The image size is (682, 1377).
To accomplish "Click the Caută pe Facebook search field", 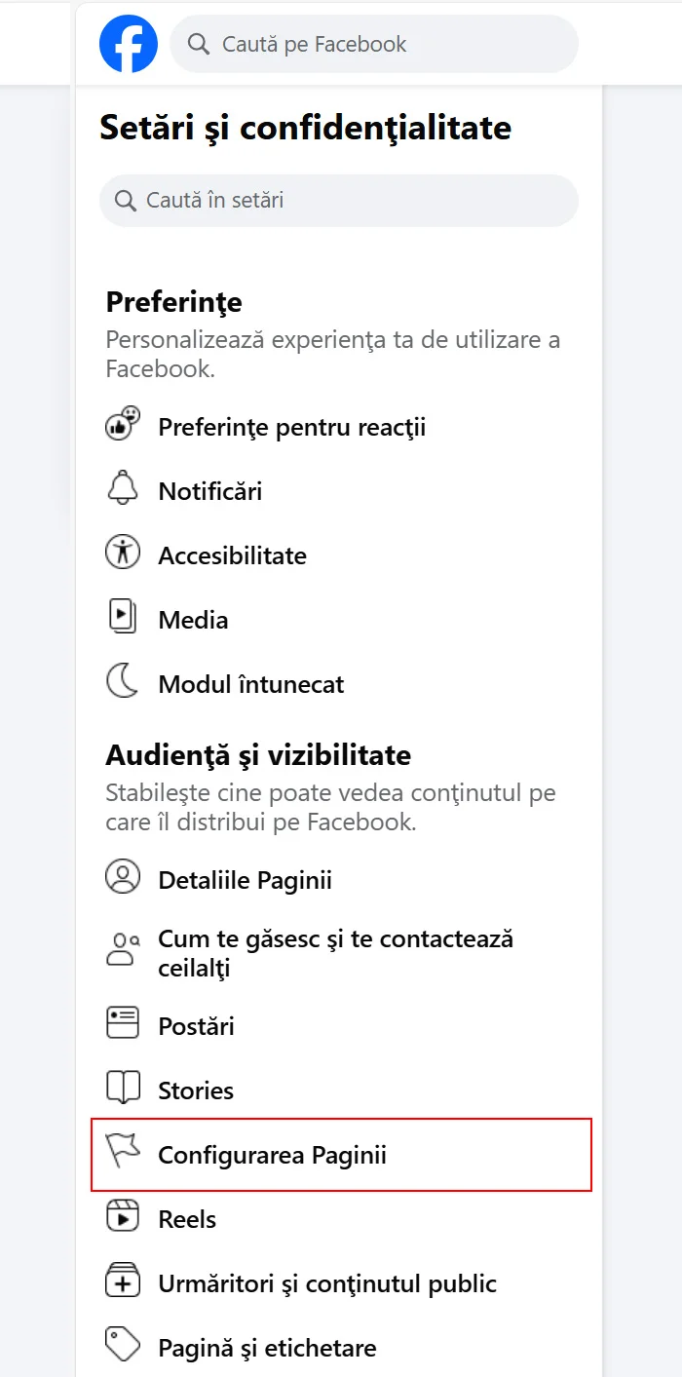I will pos(374,44).
